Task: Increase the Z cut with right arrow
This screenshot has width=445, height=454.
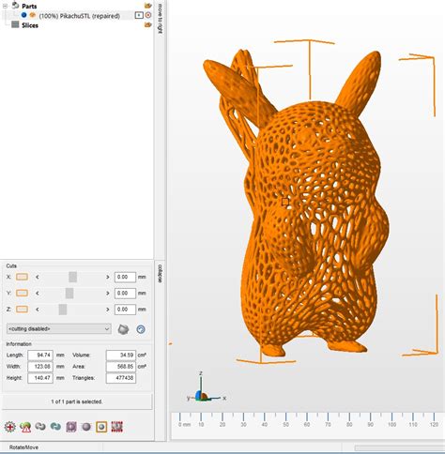Action: [108, 310]
